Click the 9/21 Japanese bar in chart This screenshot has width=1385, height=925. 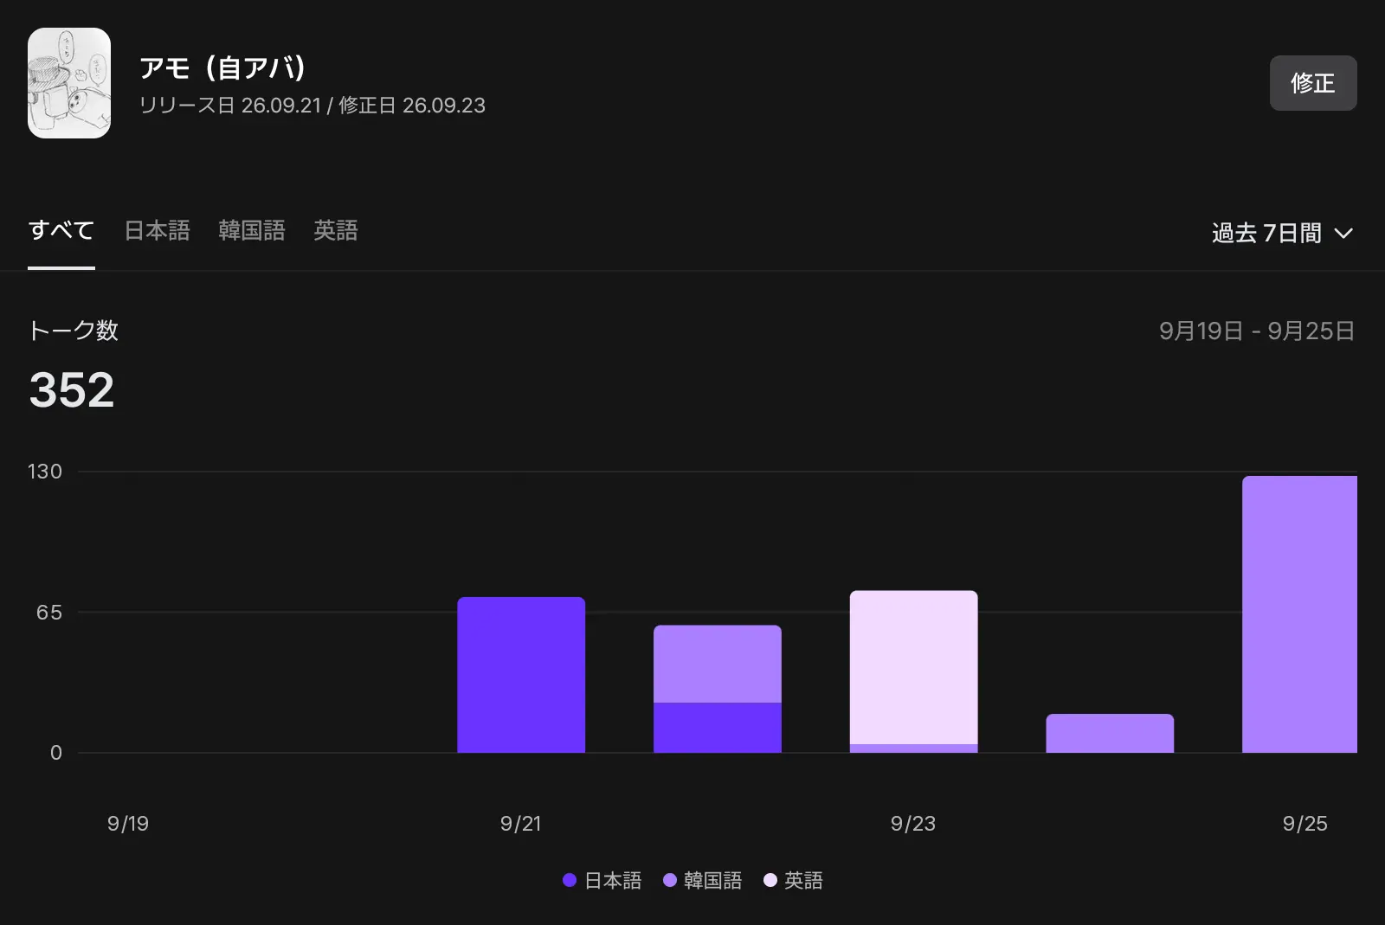click(521, 675)
